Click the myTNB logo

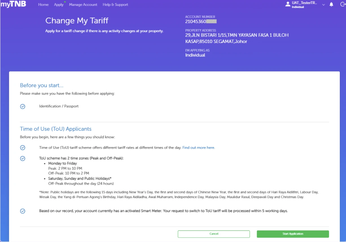(13, 4)
